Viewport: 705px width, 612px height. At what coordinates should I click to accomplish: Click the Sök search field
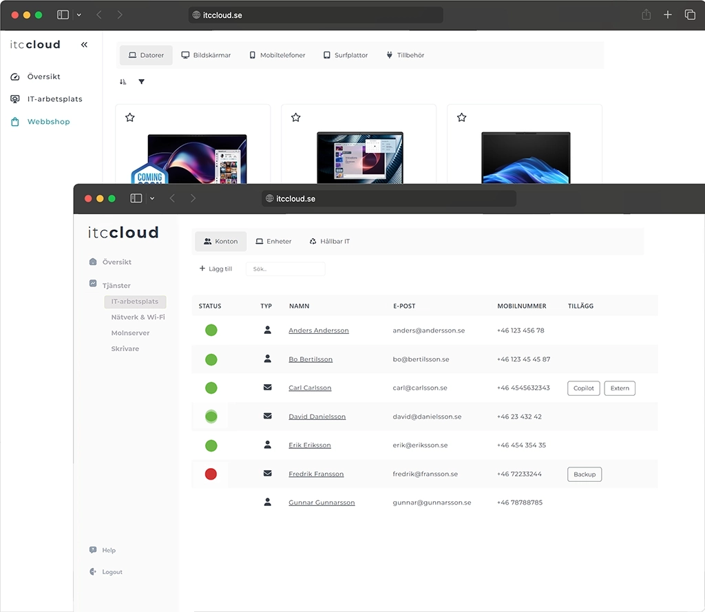pyautogui.click(x=285, y=269)
